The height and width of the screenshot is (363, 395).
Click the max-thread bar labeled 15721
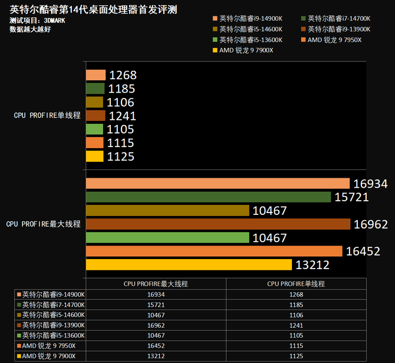point(208,197)
